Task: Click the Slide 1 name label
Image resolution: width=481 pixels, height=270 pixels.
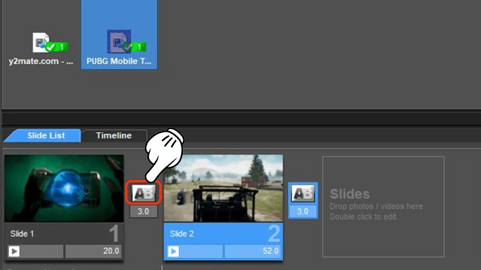Action: pyautogui.click(x=23, y=233)
